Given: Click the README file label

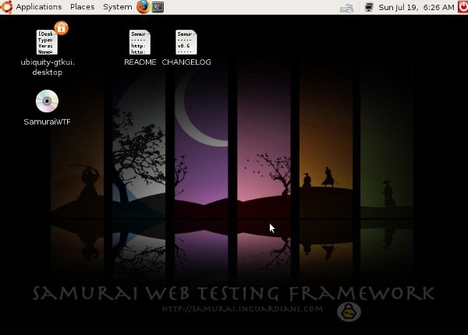Looking at the screenshot, I should point(140,62).
